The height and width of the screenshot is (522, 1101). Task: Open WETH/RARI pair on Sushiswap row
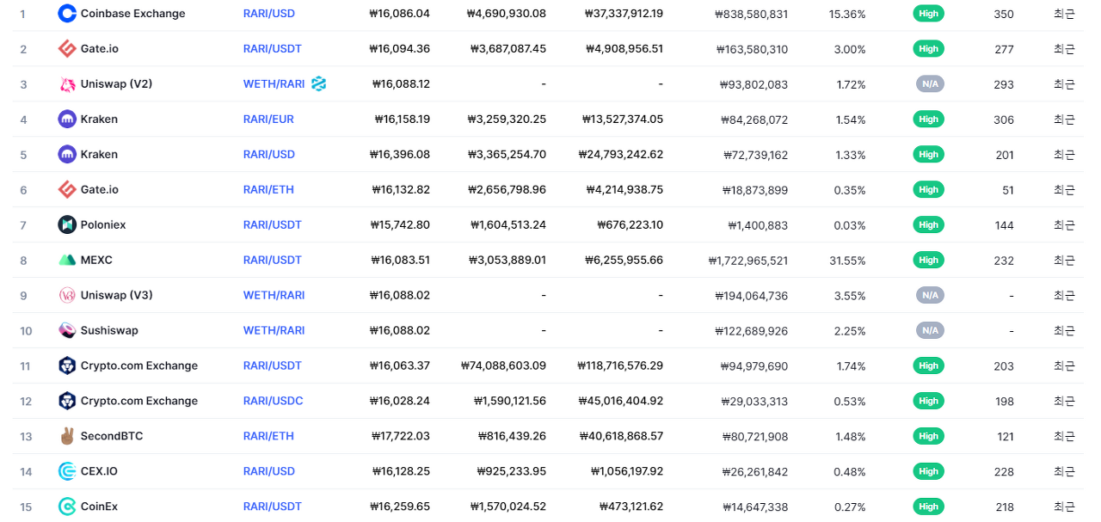coord(274,331)
